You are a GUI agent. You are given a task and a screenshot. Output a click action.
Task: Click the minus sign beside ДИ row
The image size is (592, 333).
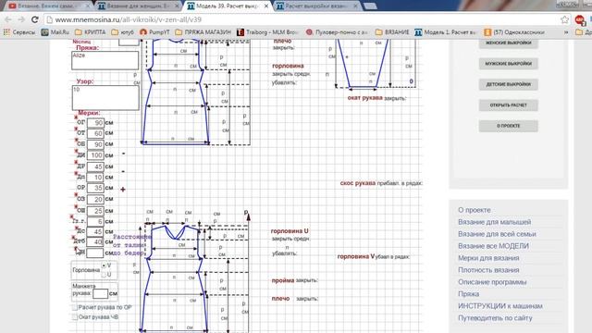coord(123,154)
